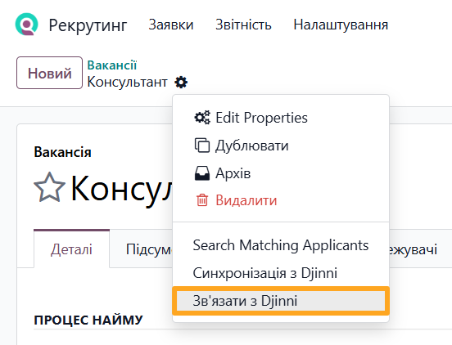Screen dimensions: 452x345
Task: Open the Заявки menu
Action: [x=171, y=25]
